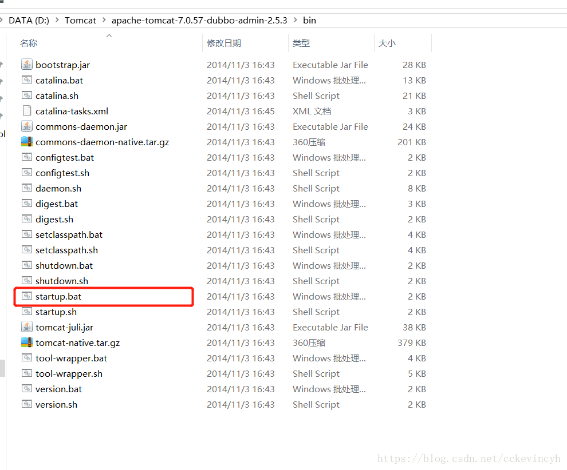Navigate to apache-tomcat-7.0.57-dubbo-admin-2.5.3 breadcrumb
The width and height of the screenshot is (567, 470).
[x=199, y=20]
